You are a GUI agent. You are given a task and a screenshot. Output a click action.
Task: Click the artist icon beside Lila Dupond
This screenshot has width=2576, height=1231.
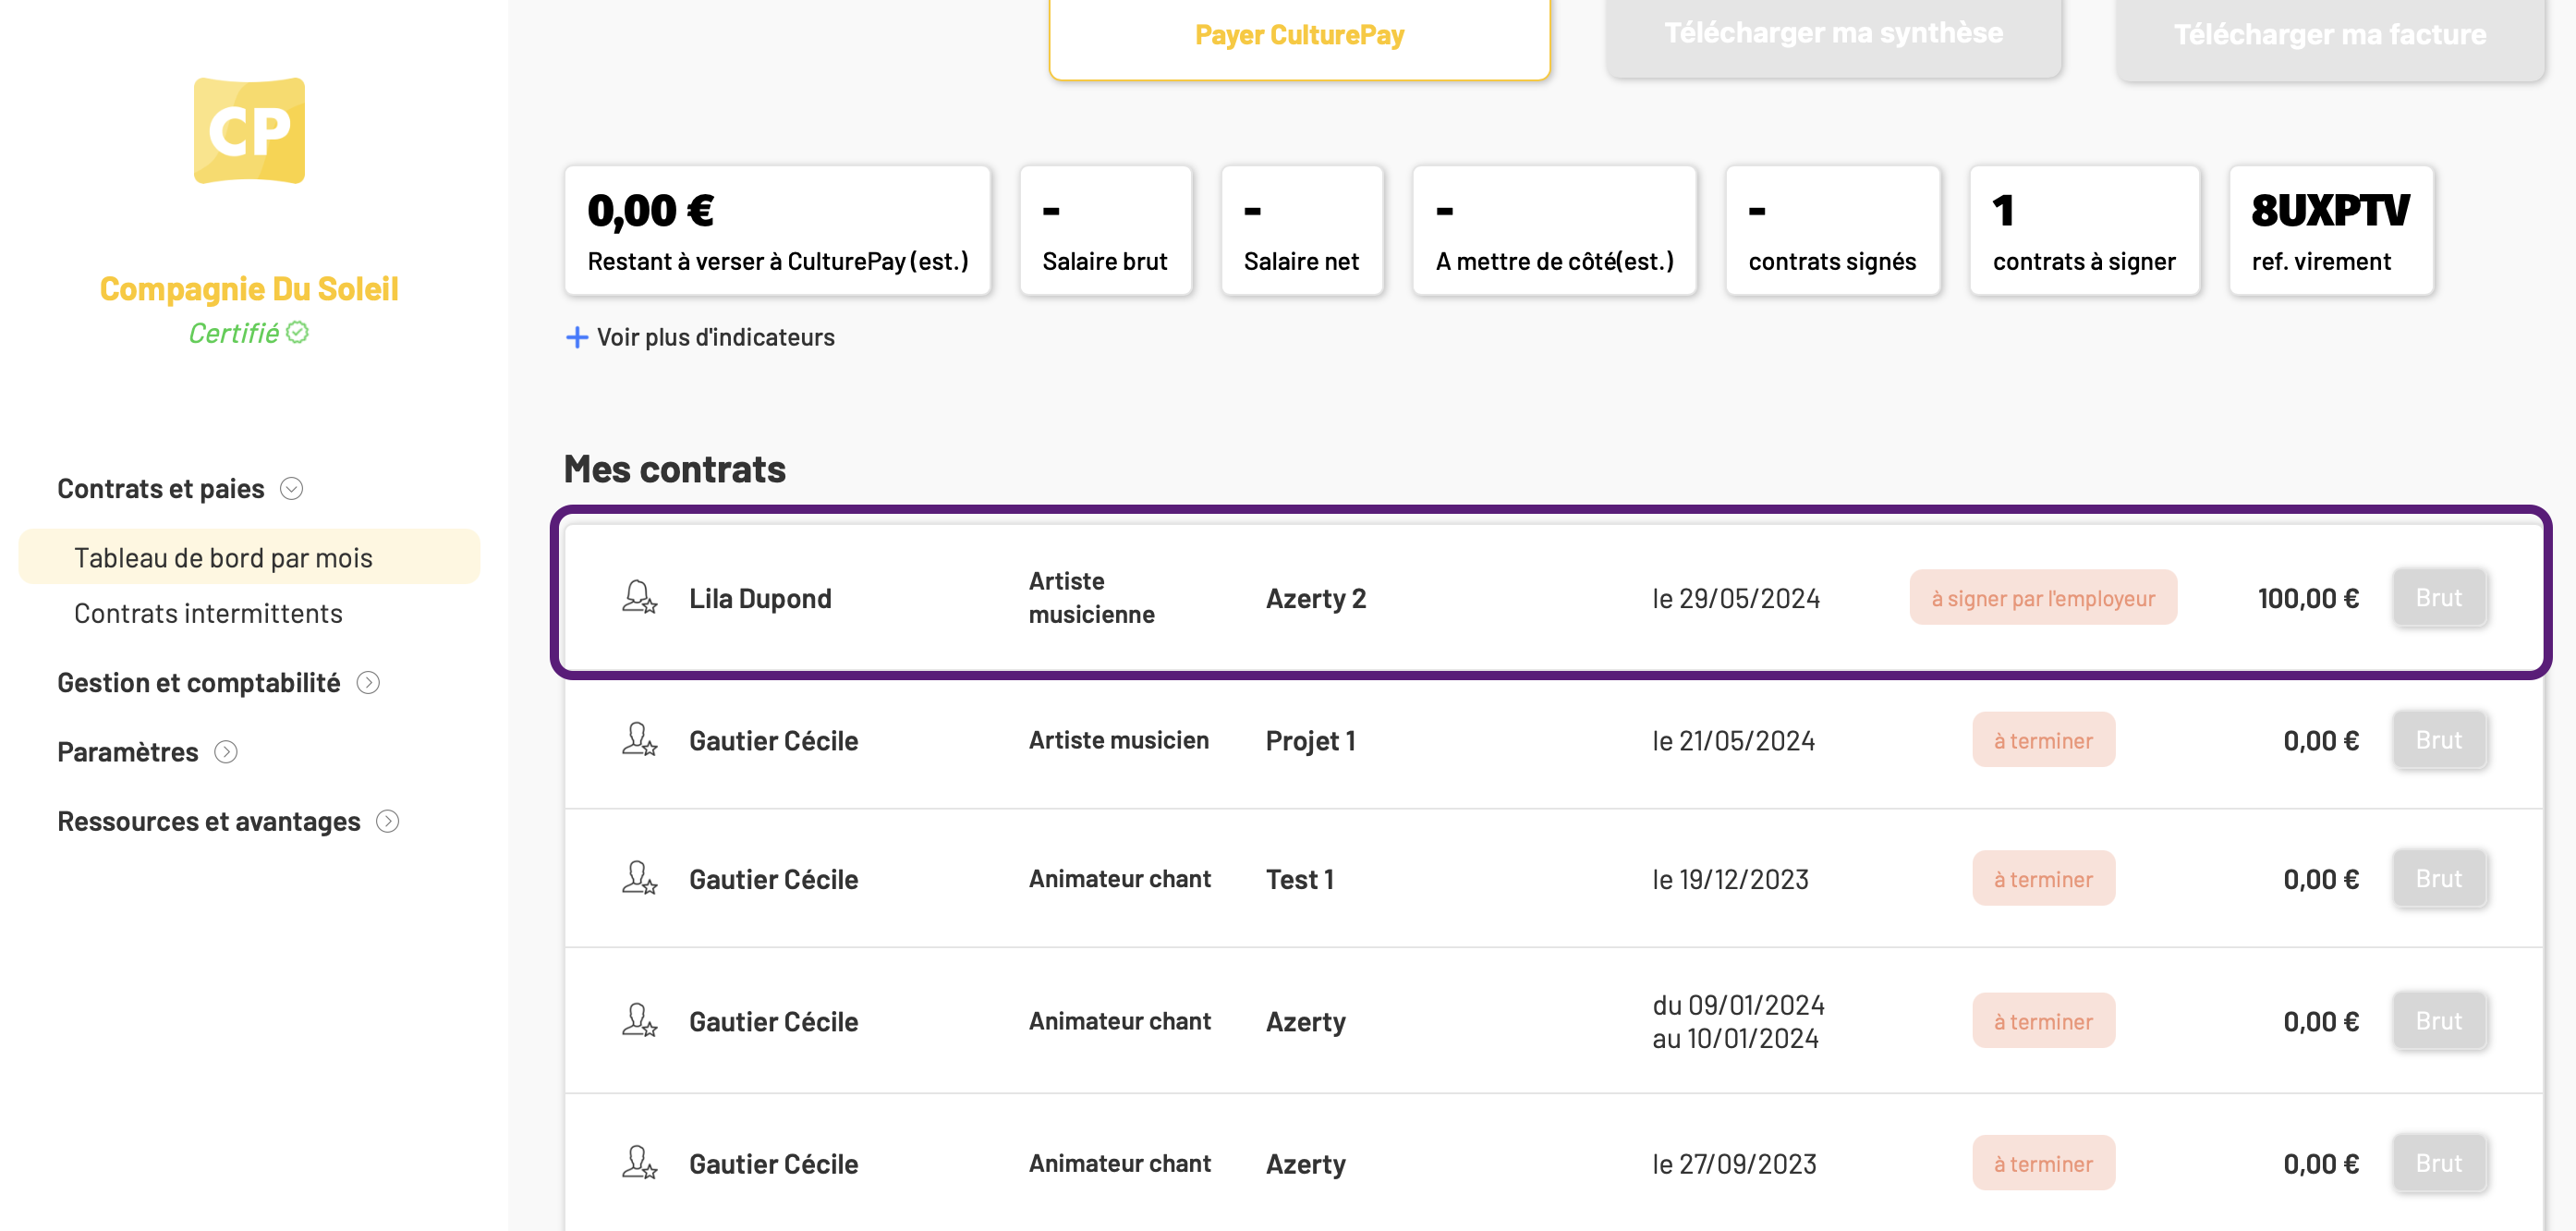pos(639,597)
